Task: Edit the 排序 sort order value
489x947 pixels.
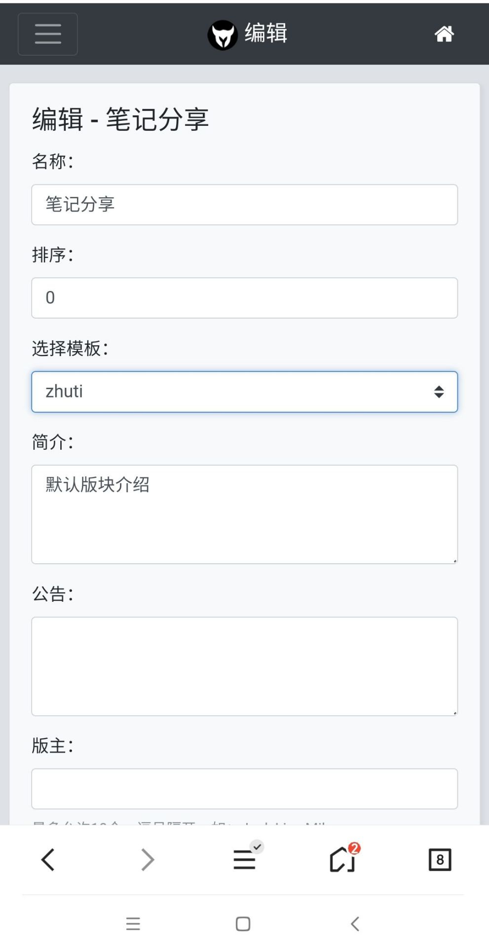Action: pyautogui.click(x=244, y=297)
